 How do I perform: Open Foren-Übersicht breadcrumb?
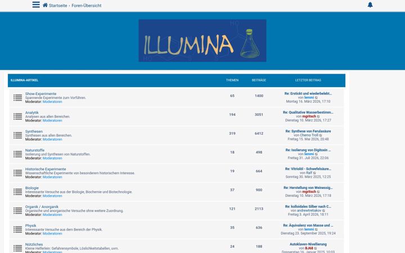pyautogui.click(x=87, y=6)
